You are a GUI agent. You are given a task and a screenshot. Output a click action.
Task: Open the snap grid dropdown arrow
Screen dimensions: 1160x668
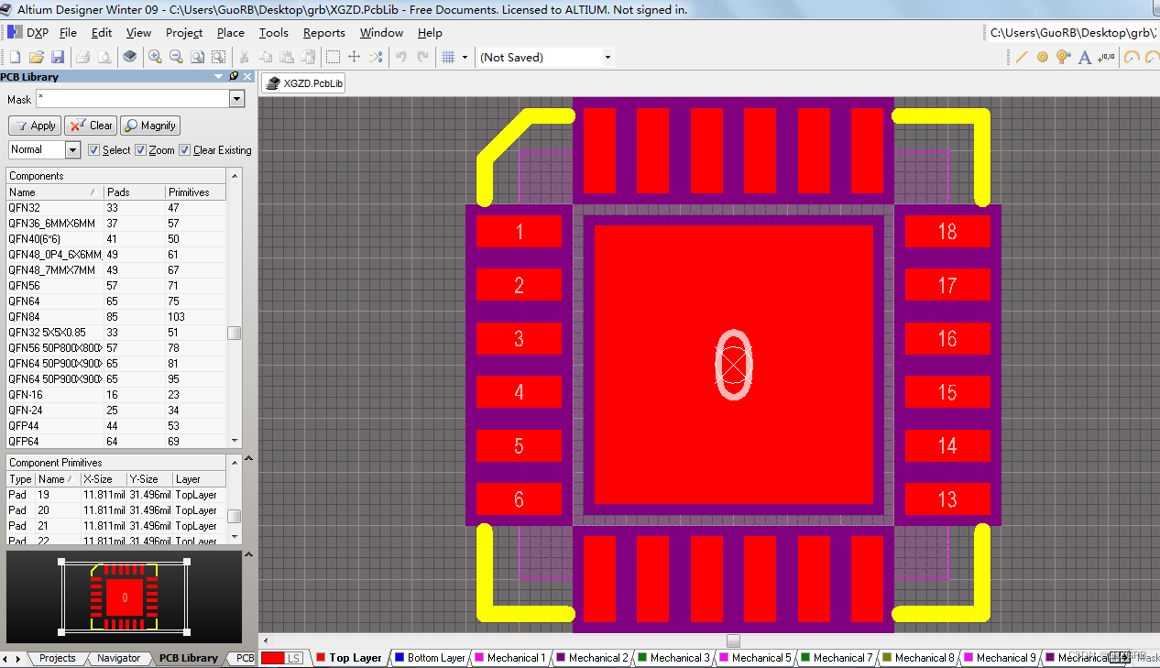tap(465, 57)
